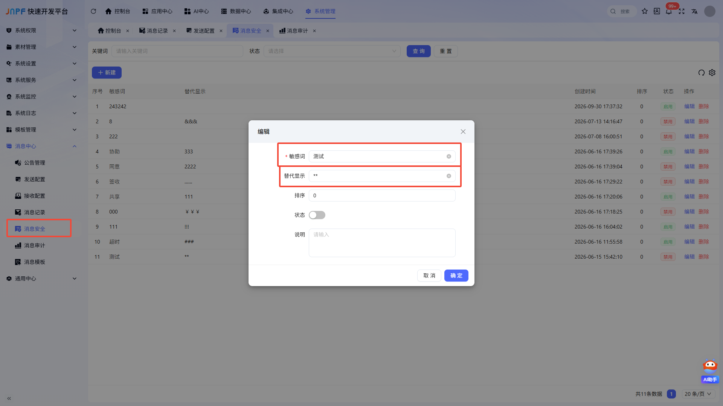
Task: Focus the 关键词 search input
Action: click(x=177, y=51)
